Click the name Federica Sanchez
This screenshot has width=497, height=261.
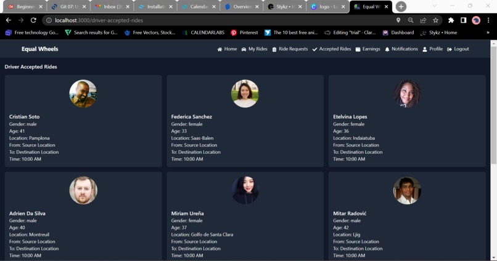click(x=191, y=117)
